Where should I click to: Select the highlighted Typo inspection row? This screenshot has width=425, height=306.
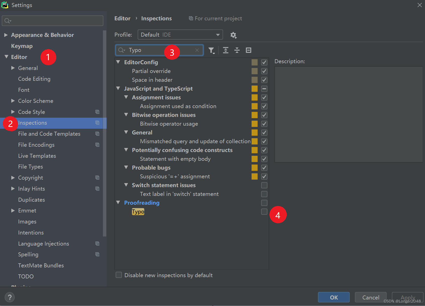[x=138, y=212]
